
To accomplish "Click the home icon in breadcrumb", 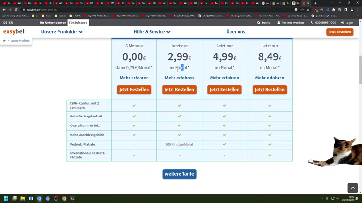I will coord(4,41).
